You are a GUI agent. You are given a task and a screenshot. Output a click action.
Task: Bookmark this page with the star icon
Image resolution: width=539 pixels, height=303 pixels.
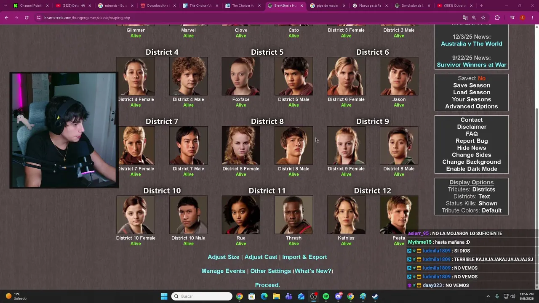pyautogui.click(x=483, y=18)
